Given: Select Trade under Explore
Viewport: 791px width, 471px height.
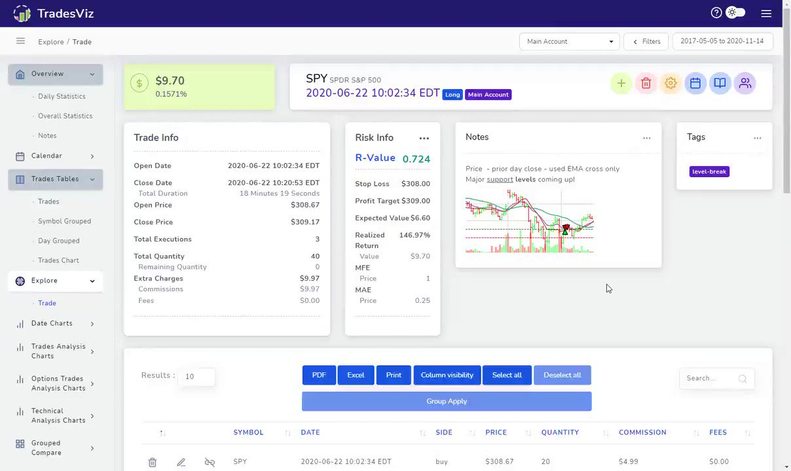Looking at the screenshot, I should coord(47,303).
